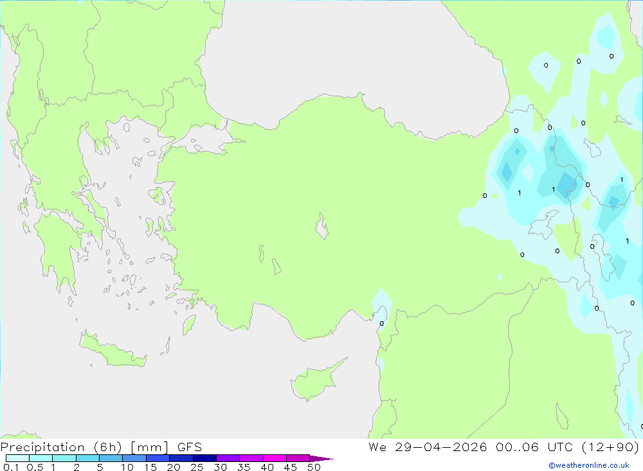Pick the 0.1–0.5 mm legend swatch
The image size is (643, 471).
[17, 458]
